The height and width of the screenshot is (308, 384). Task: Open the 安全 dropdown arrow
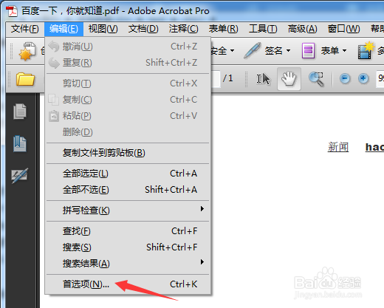pyautogui.click(x=232, y=51)
